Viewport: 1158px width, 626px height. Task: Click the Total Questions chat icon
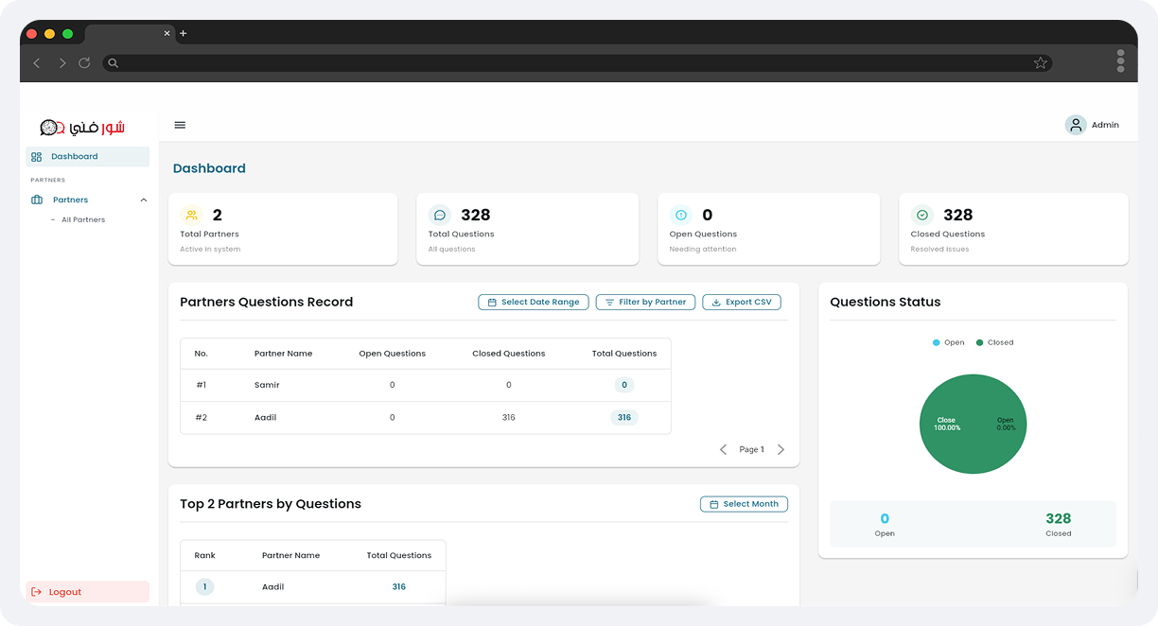[x=440, y=215]
